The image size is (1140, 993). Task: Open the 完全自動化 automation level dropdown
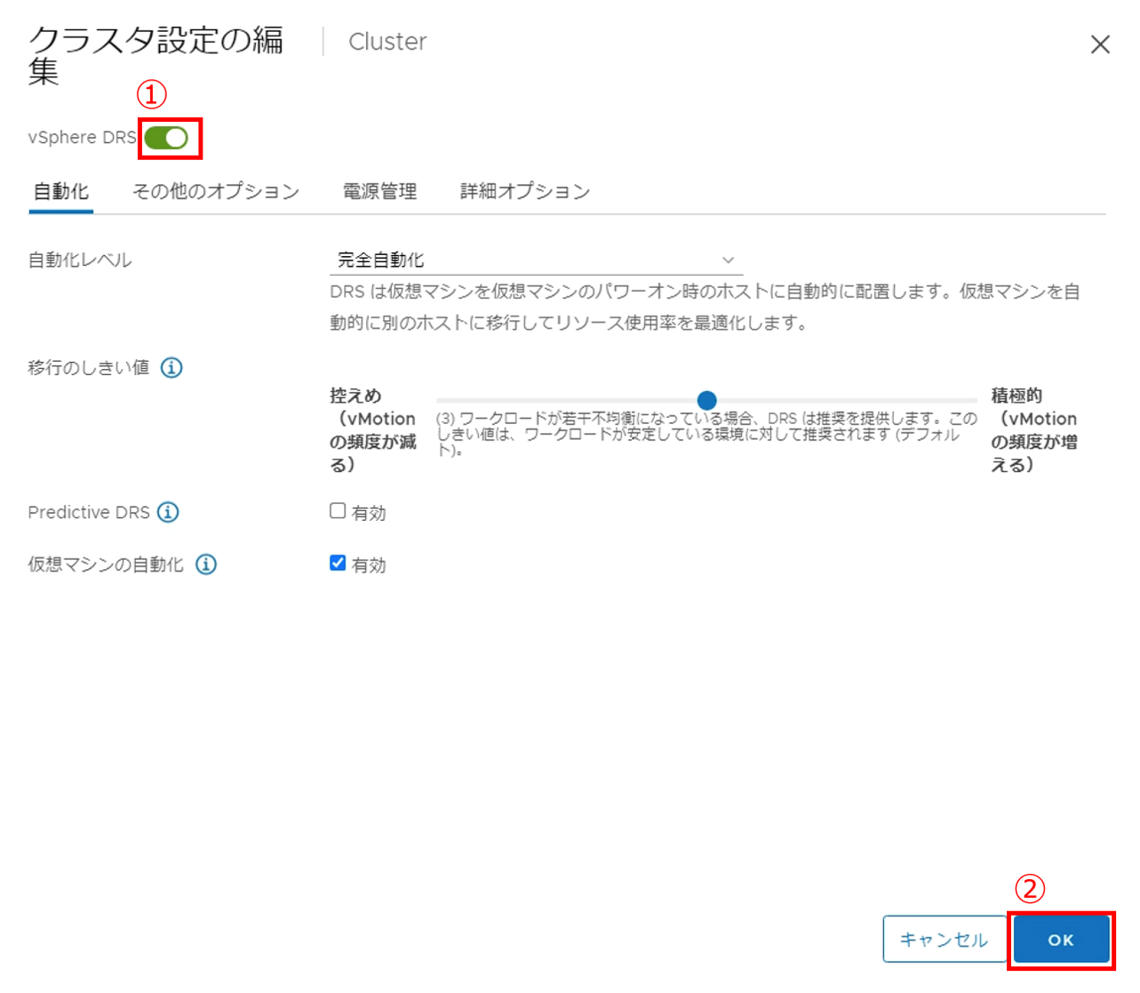533,260
